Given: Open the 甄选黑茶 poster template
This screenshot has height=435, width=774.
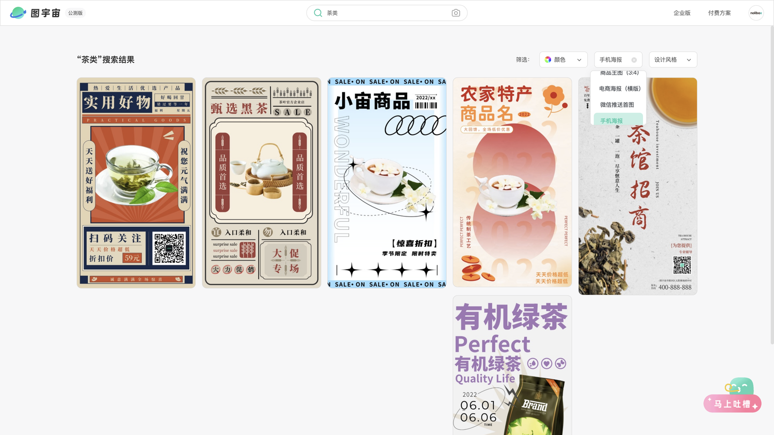Looking at the screenshot, I should point(262,183).
